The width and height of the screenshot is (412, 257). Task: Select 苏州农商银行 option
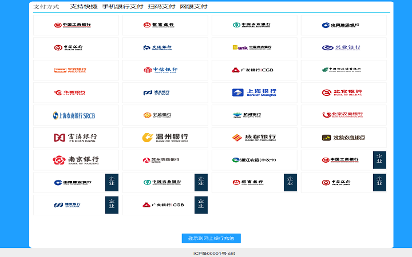pyautogui.click(x=165, y=160)
